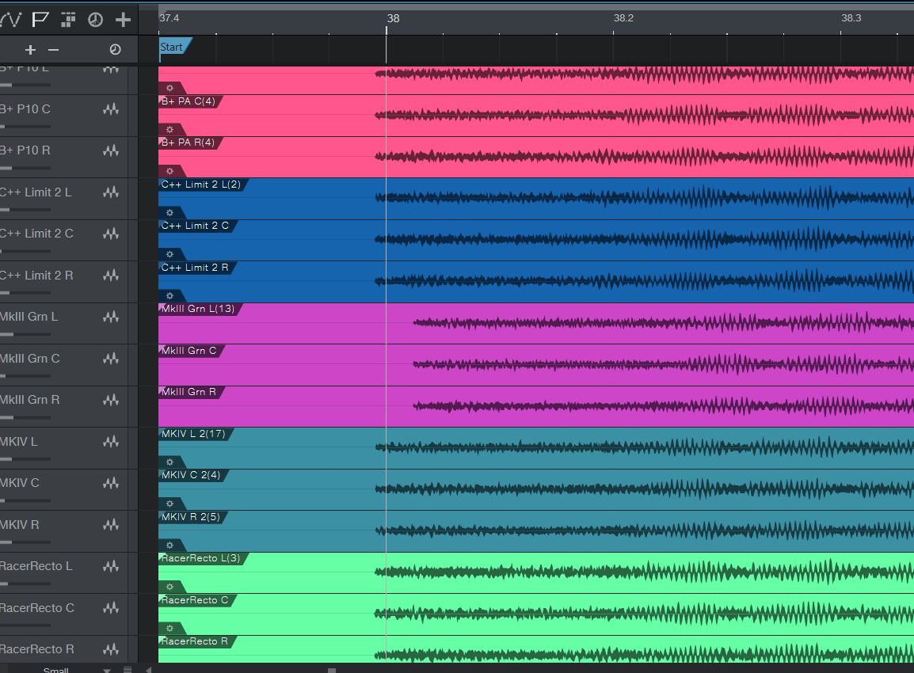Adjust the MkIII Grn L track volume slider
The width and height of the screenshot is (914, 673).
coord(25,334)
